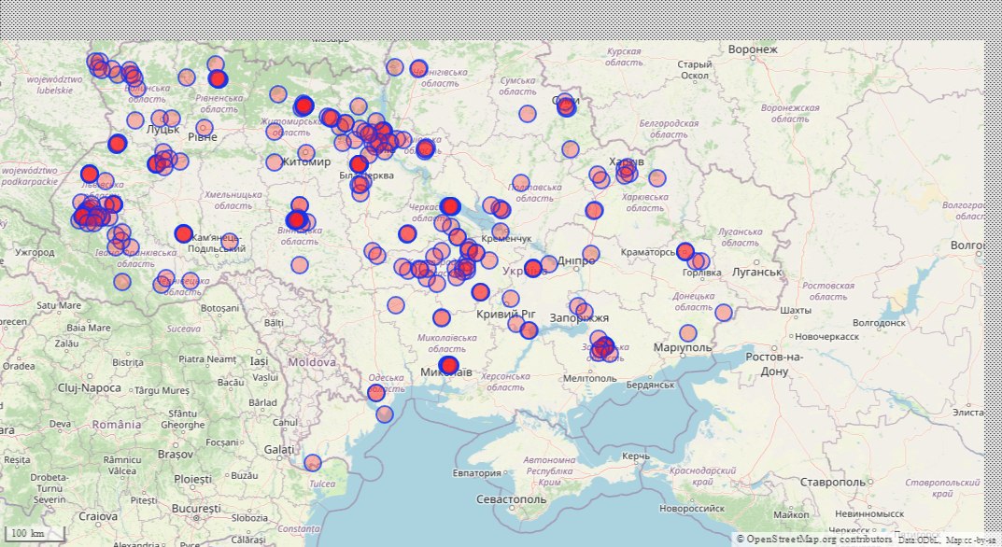Click the Луганськ city label
The image size is (1002, 547).
click(x=756, y=273)
